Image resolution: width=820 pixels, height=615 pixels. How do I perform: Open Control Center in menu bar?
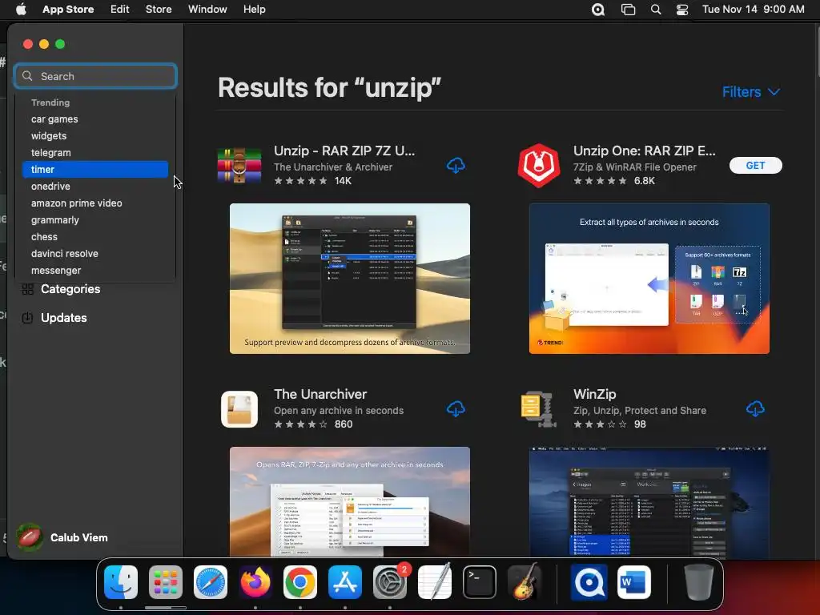(x=682, y=10)
